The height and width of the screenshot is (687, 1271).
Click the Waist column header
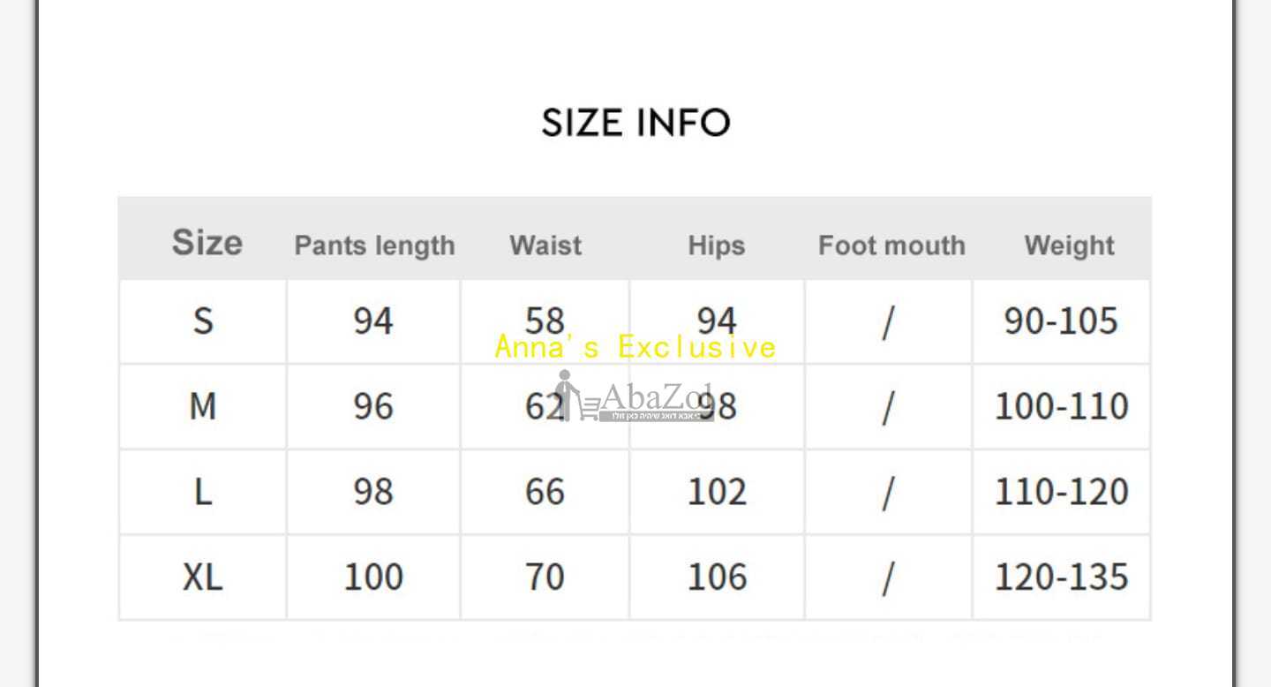pos(545,245)
